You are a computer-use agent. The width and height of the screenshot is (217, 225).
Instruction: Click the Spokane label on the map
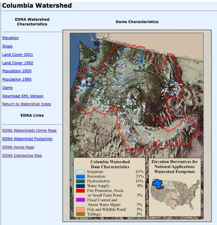tap(140, 71)
